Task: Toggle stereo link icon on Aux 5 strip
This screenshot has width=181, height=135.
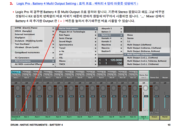Action: [x=66, y=113]
